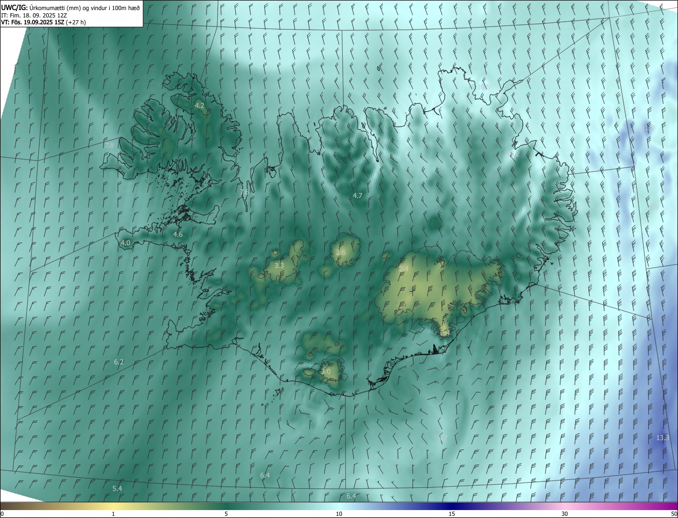678x518 pixels.
Task: Select the 2.6 value label
Action: pyautogui.click(x=341, y=252)
